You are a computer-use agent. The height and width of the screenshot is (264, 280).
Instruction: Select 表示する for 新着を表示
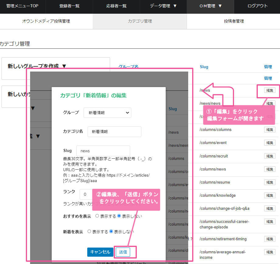tap(89, 232)
